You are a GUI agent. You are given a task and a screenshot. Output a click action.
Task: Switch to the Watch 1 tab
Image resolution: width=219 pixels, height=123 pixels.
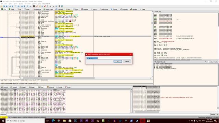(x=50, y=87)
